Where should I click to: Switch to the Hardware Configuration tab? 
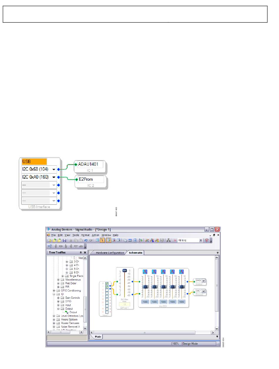click(109, 253)
